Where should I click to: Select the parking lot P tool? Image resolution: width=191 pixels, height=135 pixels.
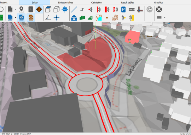[x=123, y=10]
